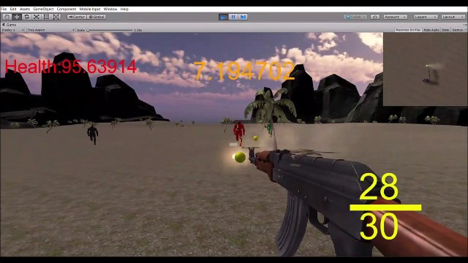The image size is (468, 263).
Task: Toggle the Global handle rotation button
Action: click(97, 17)
